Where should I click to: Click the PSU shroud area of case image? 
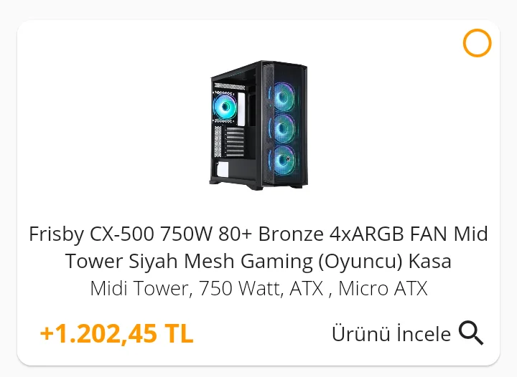coord(236,171)
